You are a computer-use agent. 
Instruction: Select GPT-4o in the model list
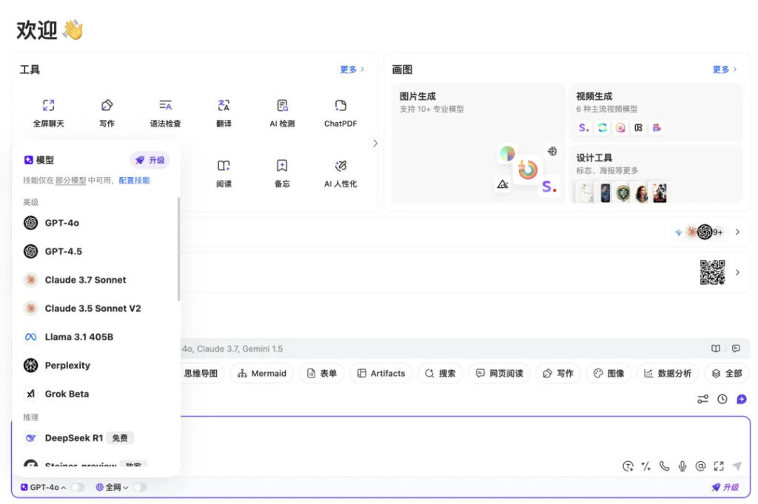click(x=97, y=223)
